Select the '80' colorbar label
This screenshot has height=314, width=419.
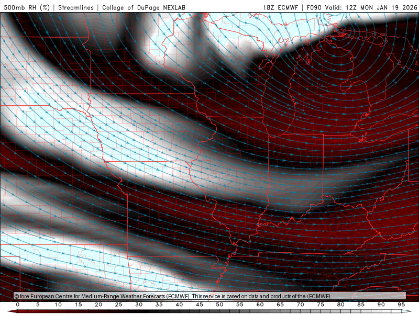[x=341, y=305]
